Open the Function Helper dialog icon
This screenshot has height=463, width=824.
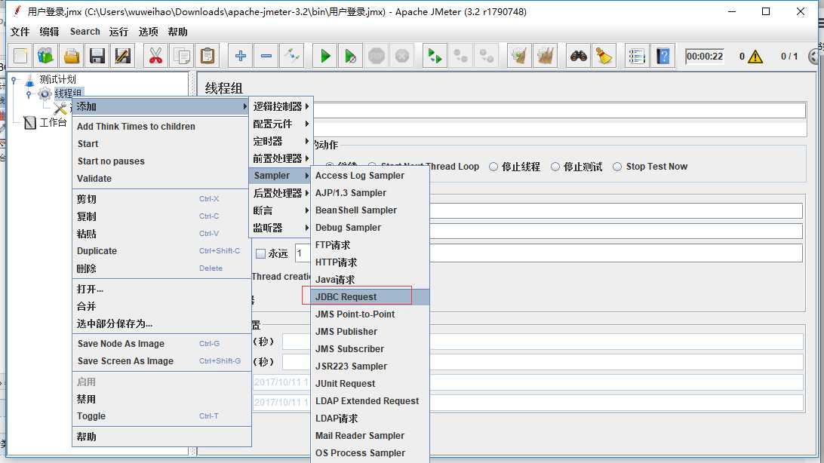coord(637,56)
